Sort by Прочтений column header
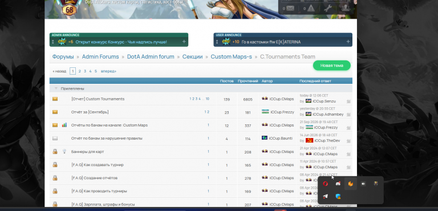The image size is (438, 211). point(248,81)
